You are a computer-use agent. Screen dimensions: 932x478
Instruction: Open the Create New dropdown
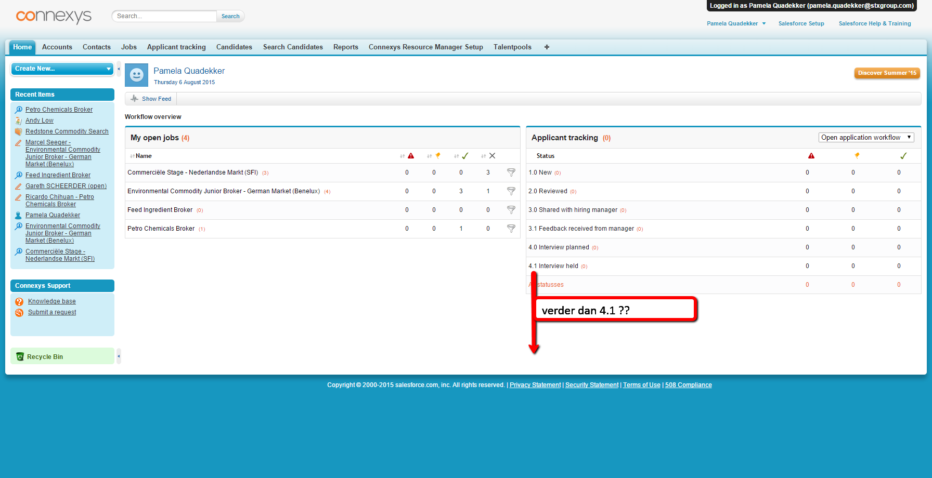62,69
